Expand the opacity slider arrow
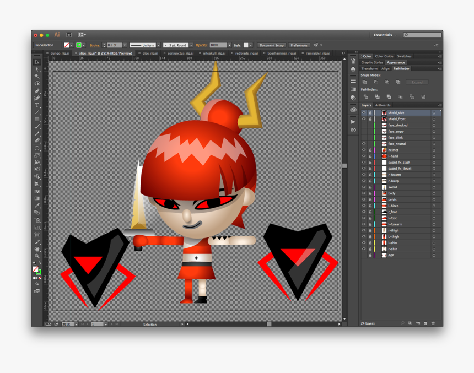The height and width of the screenshot is (373, 474). click(229, 45)
